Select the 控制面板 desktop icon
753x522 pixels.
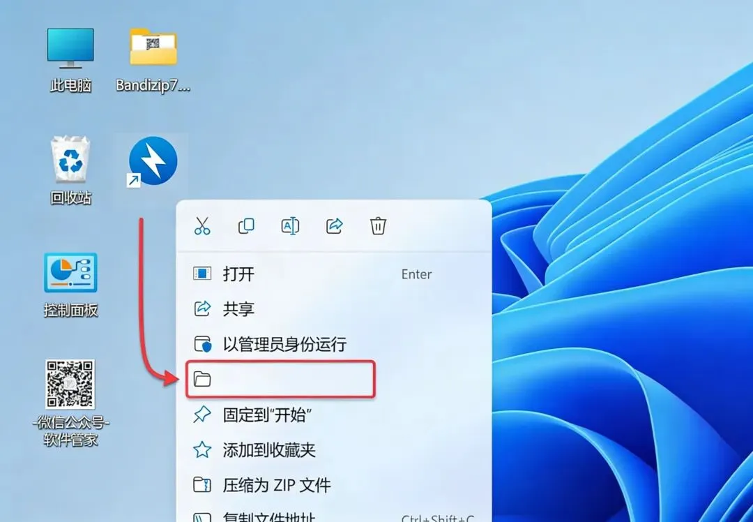click(70, 285)
